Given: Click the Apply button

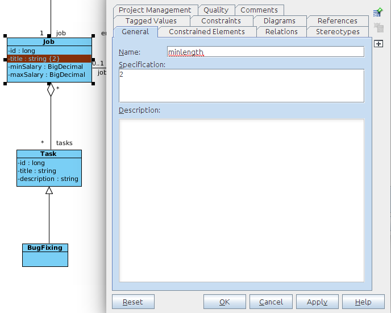Looking at the screenshot, I should click(x=317, y=302).
